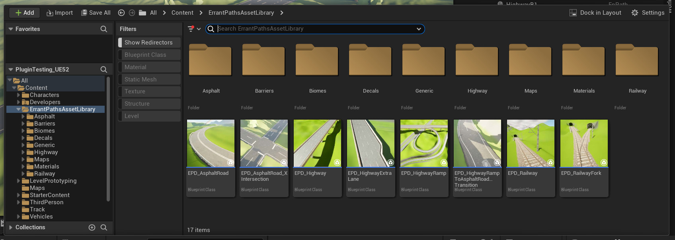Click the Add button
The height and width of the screenshot is (240, 675).
pos(24,13)
